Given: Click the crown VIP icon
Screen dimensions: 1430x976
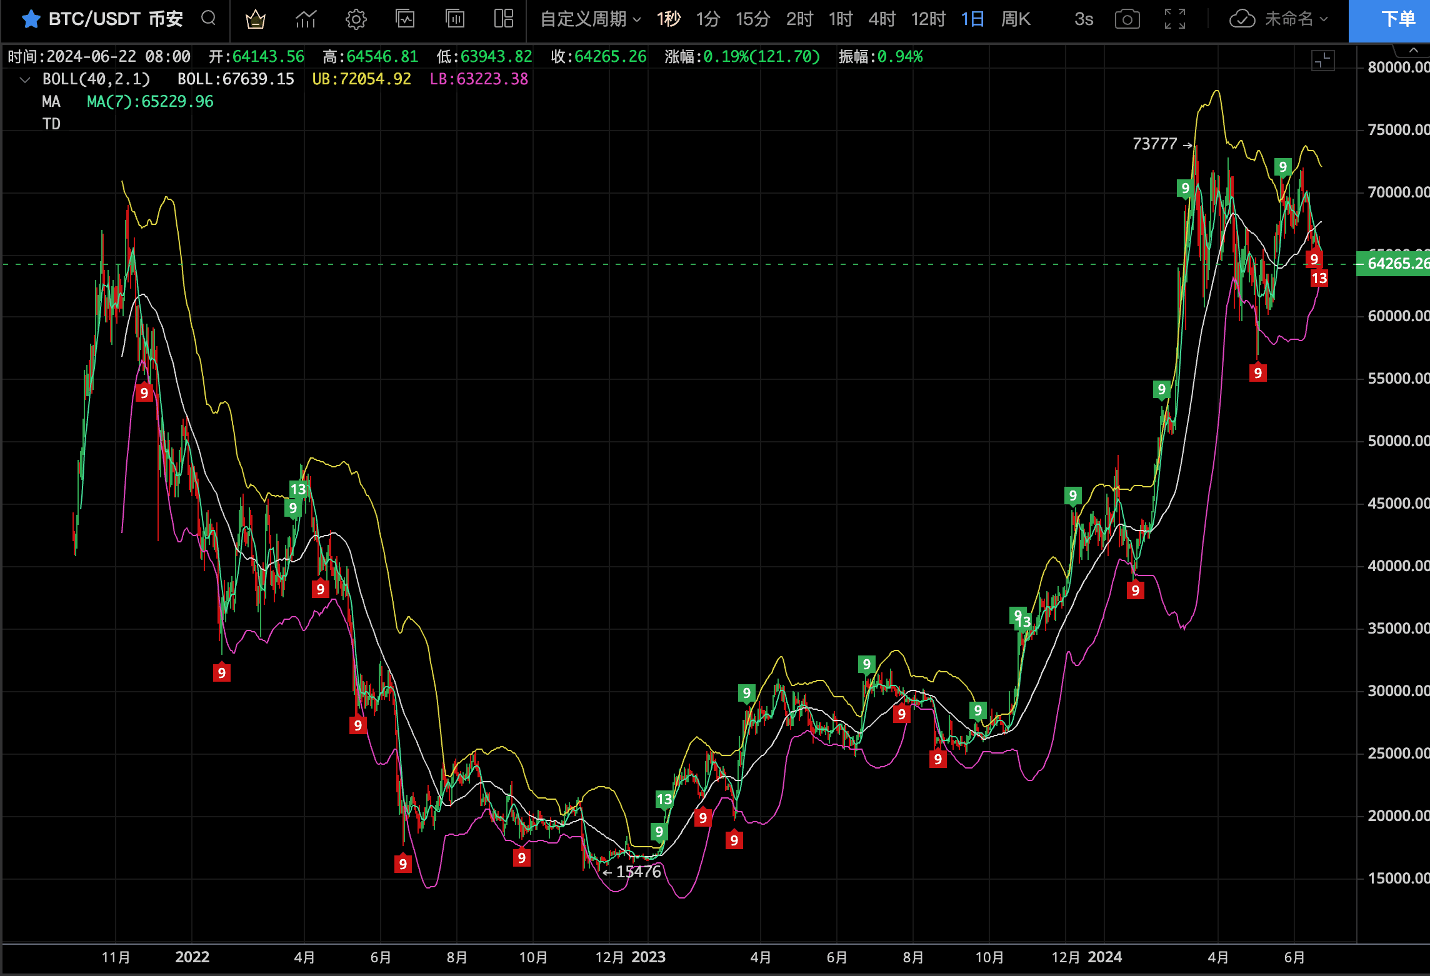Looking at the screenshot, I should (x=256, y=19).
